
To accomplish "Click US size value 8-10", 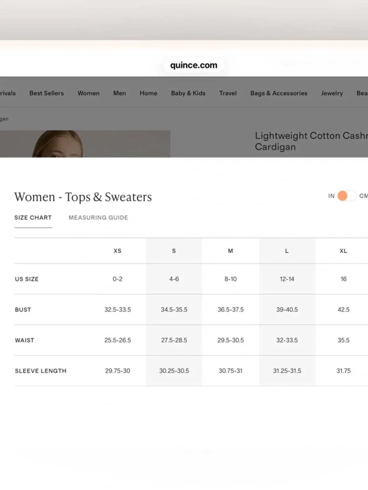I will [x=231, y=279].
